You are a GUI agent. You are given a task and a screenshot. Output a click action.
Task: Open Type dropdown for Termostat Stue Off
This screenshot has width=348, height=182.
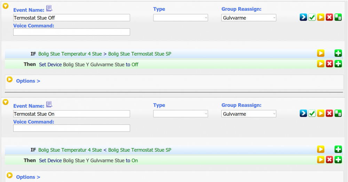(x=180, y=18)
